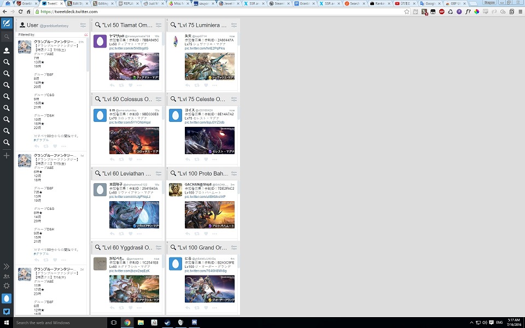Open options for Lvl 100 Proto Bahamut column
525x328 pixels.
(x=234, y=174)
